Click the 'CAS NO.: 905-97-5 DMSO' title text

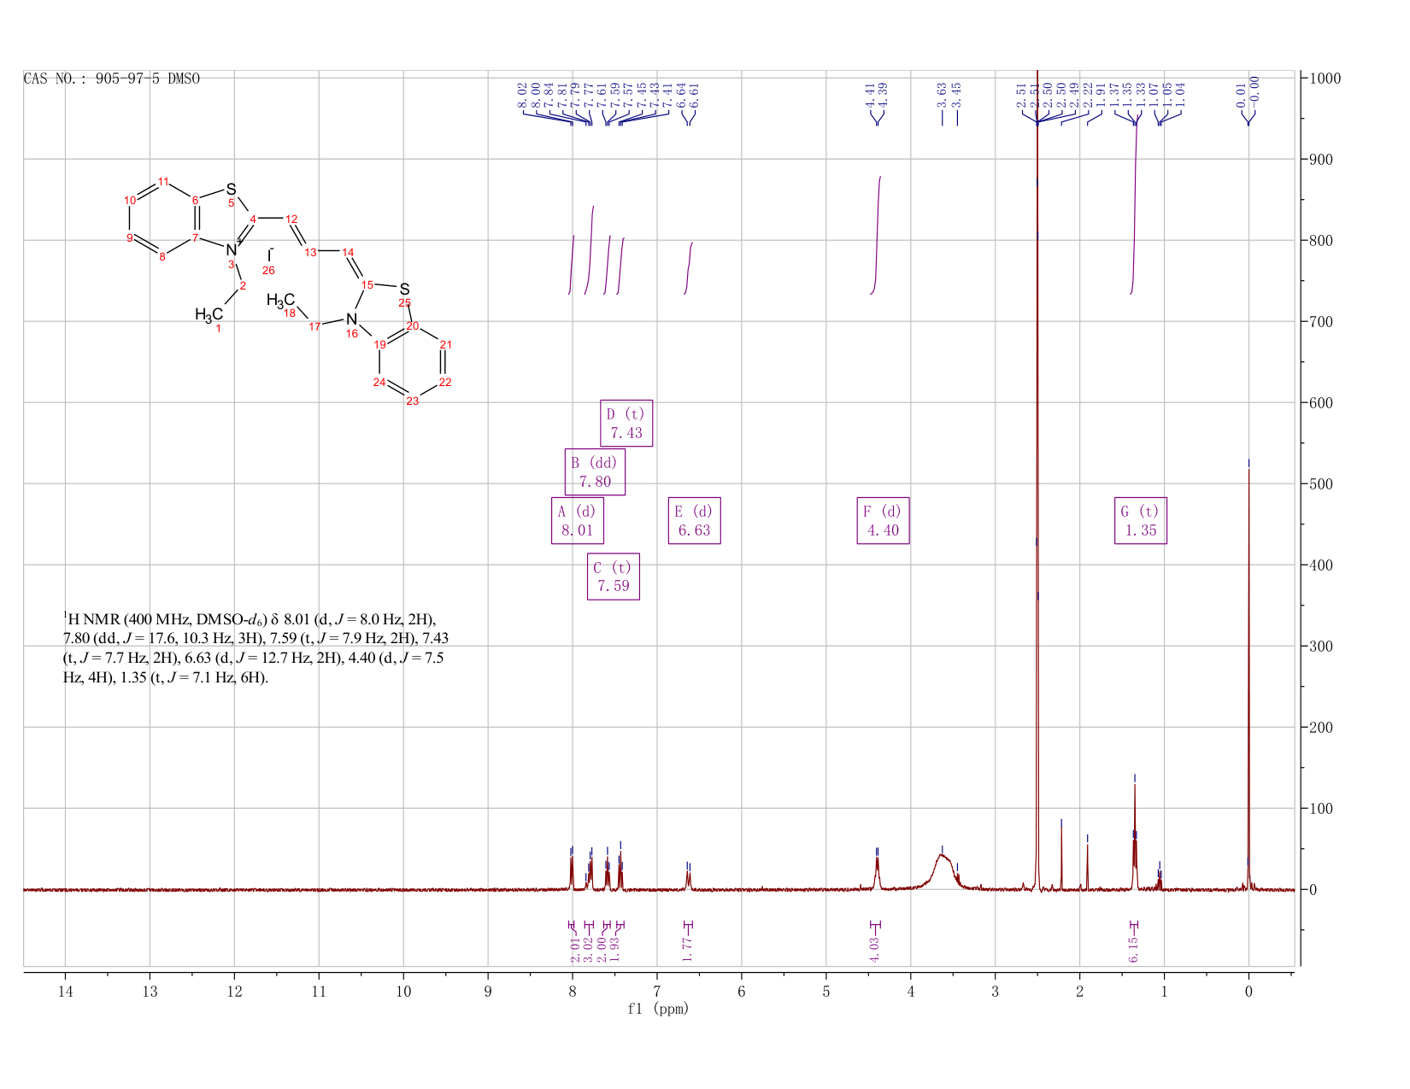click(112, 79)
